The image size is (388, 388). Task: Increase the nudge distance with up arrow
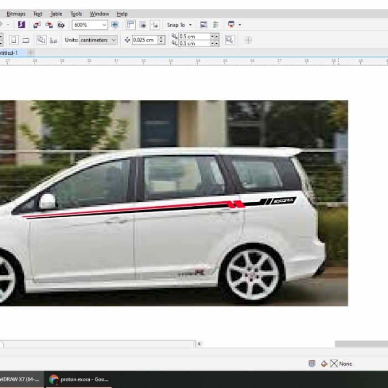coord(161,38)
